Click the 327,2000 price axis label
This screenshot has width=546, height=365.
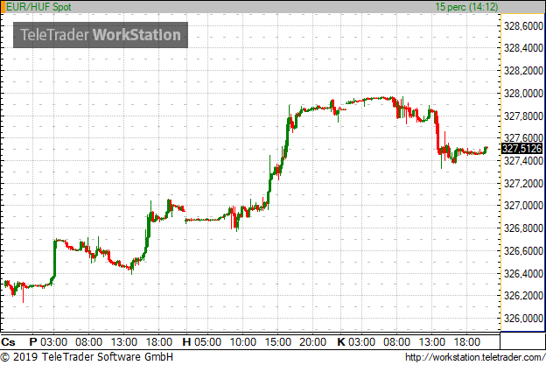[x=523, y=183]
